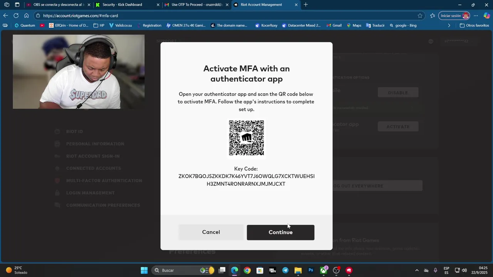493x277 pixels.
Task: Open the Quantum bookmark
Action: click(x=24, y=25)
